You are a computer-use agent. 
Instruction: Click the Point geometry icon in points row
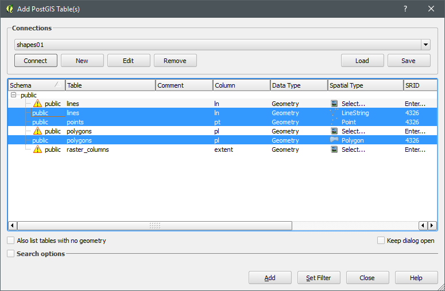[x=334, y=122]
